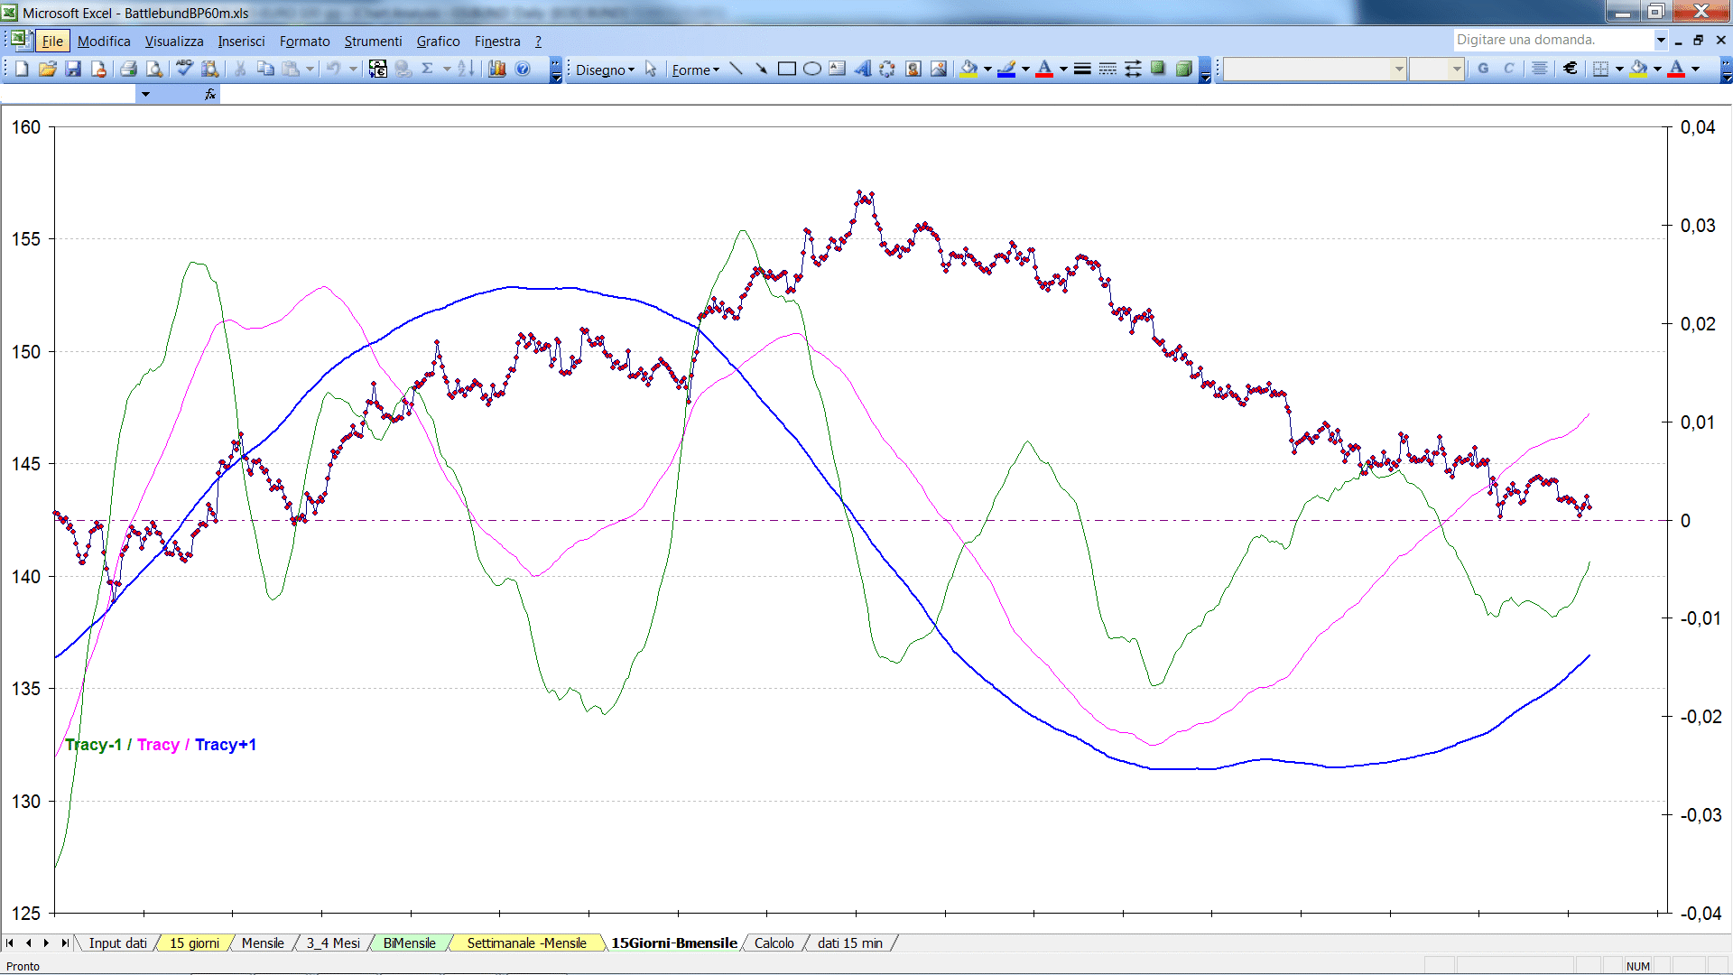Open the 3-D Style settings
Viewport: 1733px width, 975px height.
click(x=1183, y=69)
